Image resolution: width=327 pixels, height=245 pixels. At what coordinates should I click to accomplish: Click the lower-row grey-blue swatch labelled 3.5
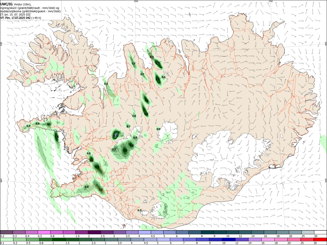(124, 239)
